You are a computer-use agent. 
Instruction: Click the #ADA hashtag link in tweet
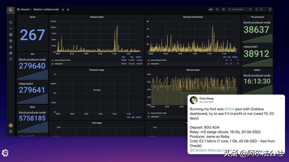tap(230, 109)
